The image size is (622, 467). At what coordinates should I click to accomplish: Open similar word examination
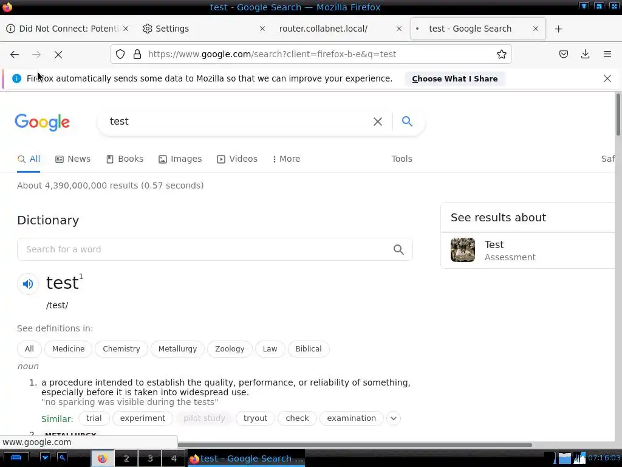(352, 418)
